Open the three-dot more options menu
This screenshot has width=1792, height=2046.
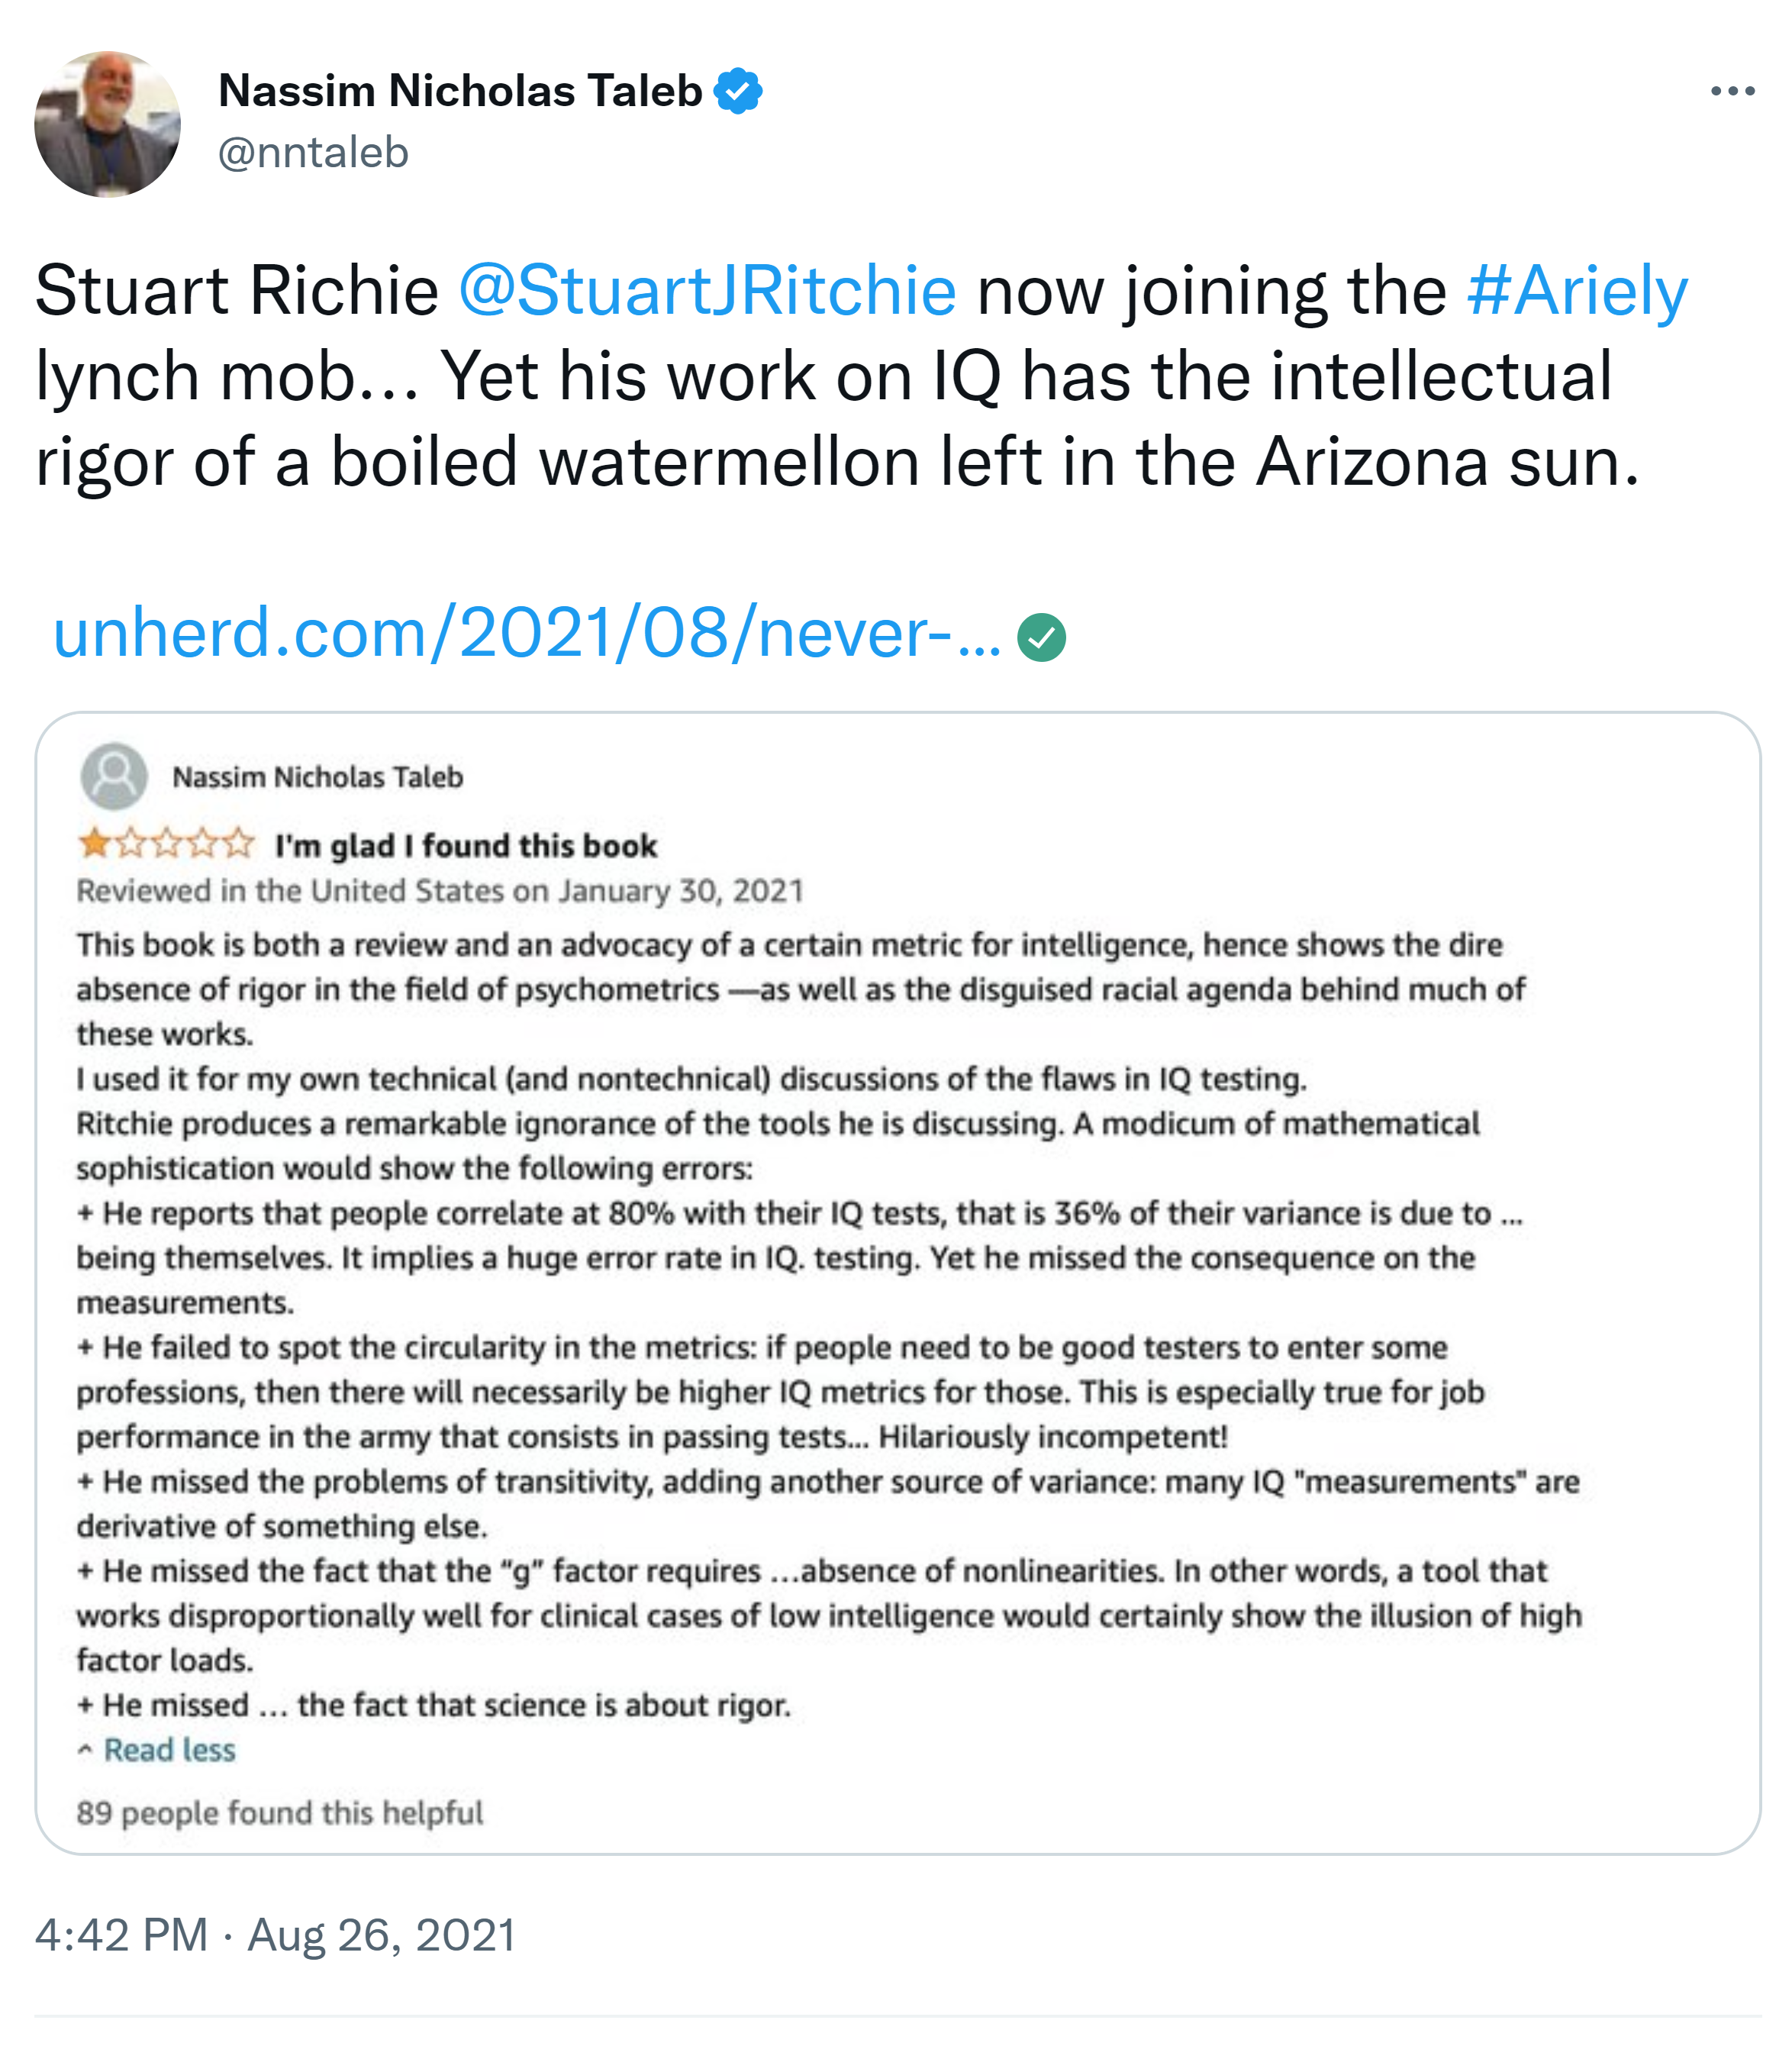[1732, 91]
